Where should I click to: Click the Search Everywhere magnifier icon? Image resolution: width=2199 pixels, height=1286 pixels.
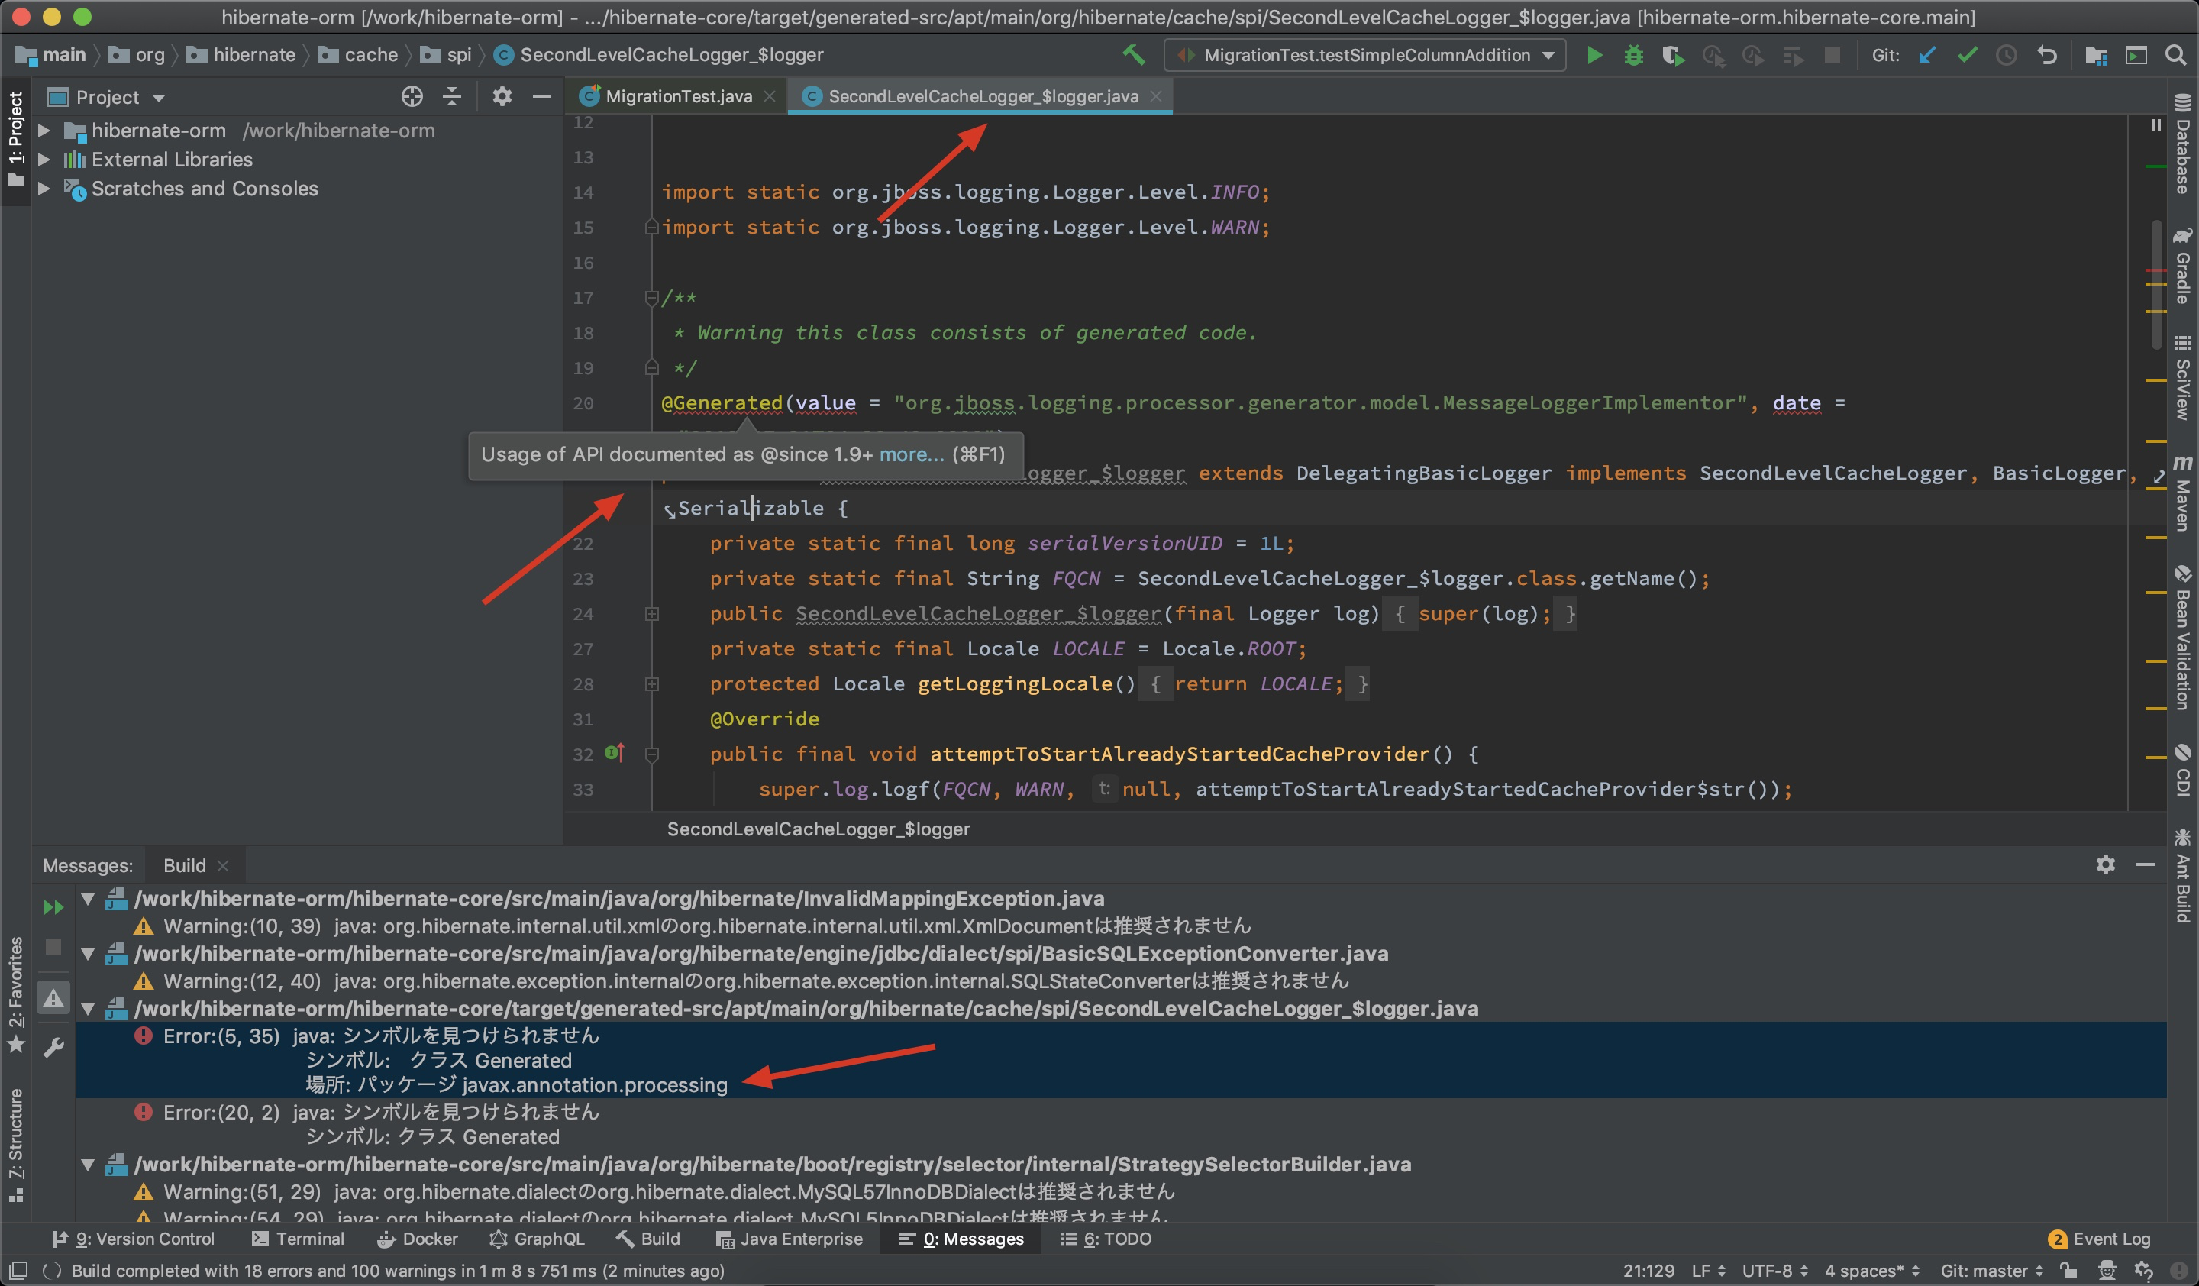click(x=2175, y=55)
